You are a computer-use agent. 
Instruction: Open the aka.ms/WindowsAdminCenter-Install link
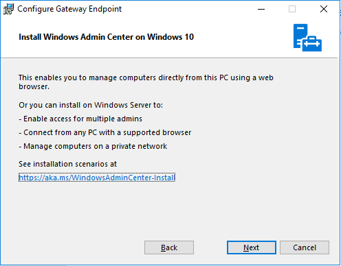pos(97,178)
